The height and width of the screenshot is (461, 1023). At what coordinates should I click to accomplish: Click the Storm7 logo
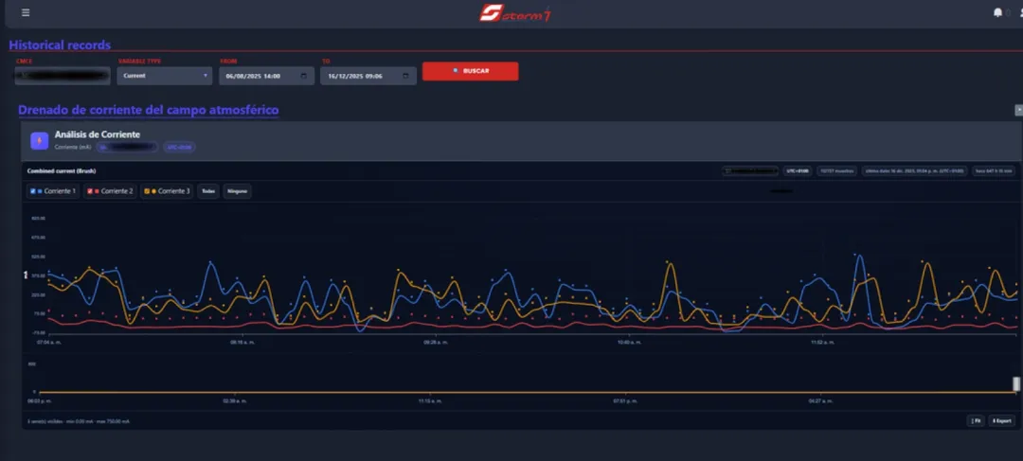point(515,13)
